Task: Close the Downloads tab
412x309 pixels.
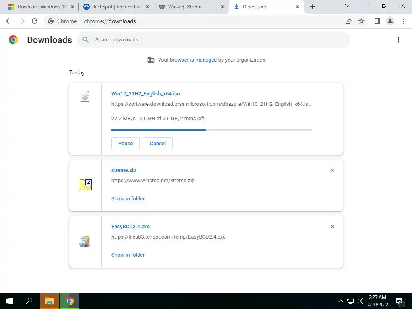Action: (297, 7)
